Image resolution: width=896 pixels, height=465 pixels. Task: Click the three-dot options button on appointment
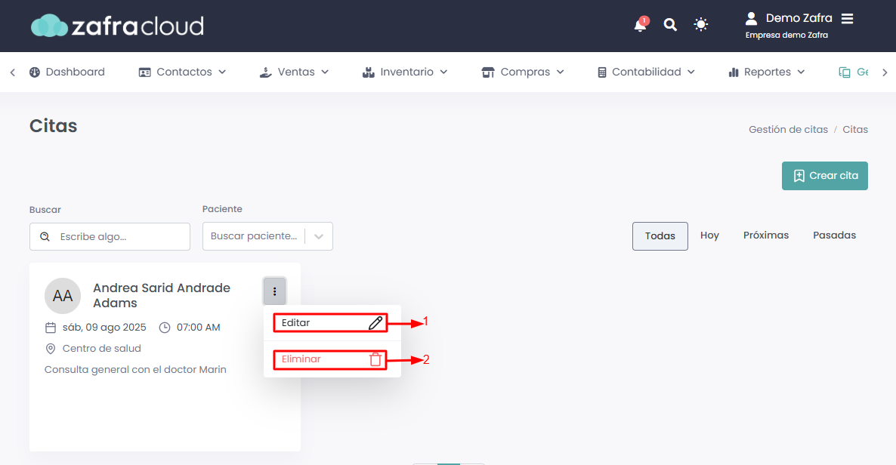pyautogui.click(x=275, y=291)
